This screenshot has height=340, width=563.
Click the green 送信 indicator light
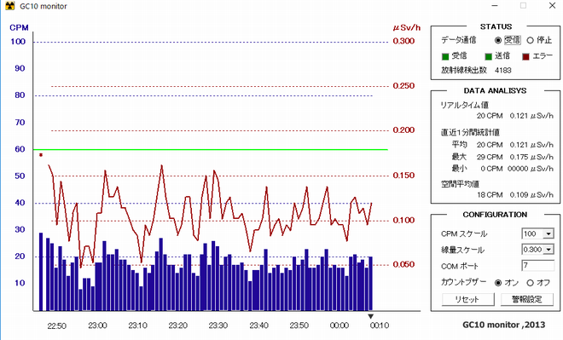point(488,56)
